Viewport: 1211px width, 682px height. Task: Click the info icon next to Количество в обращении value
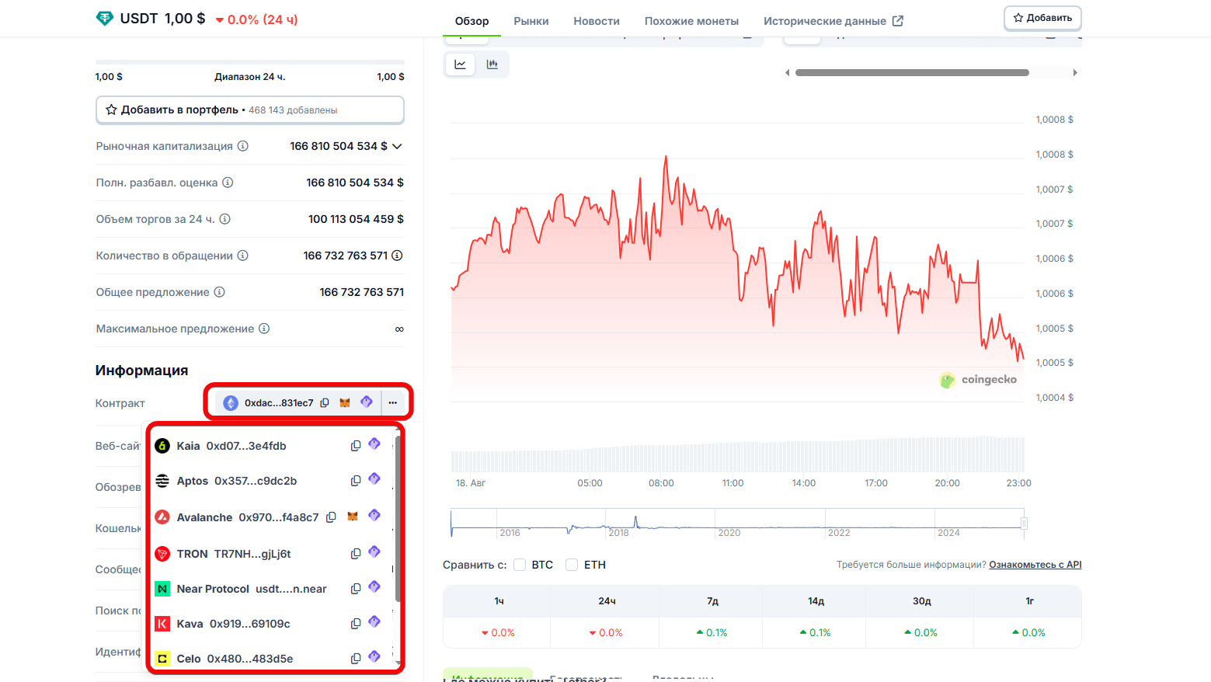[x=397, y=256]
